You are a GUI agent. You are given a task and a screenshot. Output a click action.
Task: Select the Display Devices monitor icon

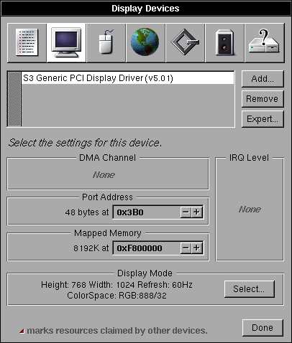coord(66,43)
